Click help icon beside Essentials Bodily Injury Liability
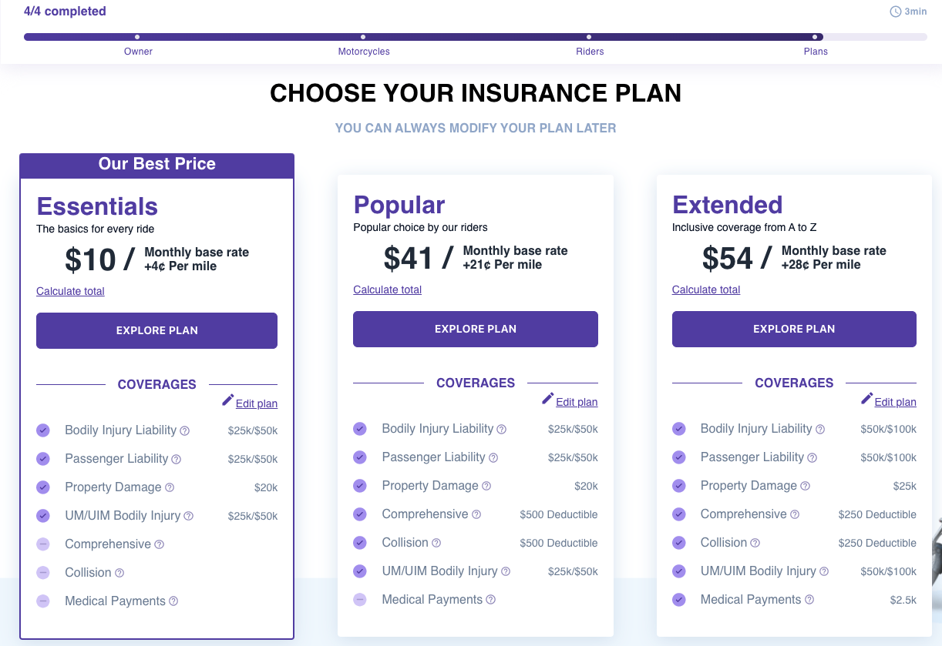 185,431
